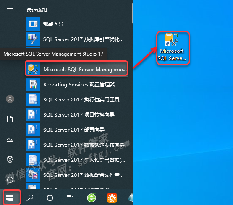The width and height of the screenshot is (233, 205).
Task: Open SQL Server 2017 项目转换向导 entry
Action: click(x=79, y=115)
